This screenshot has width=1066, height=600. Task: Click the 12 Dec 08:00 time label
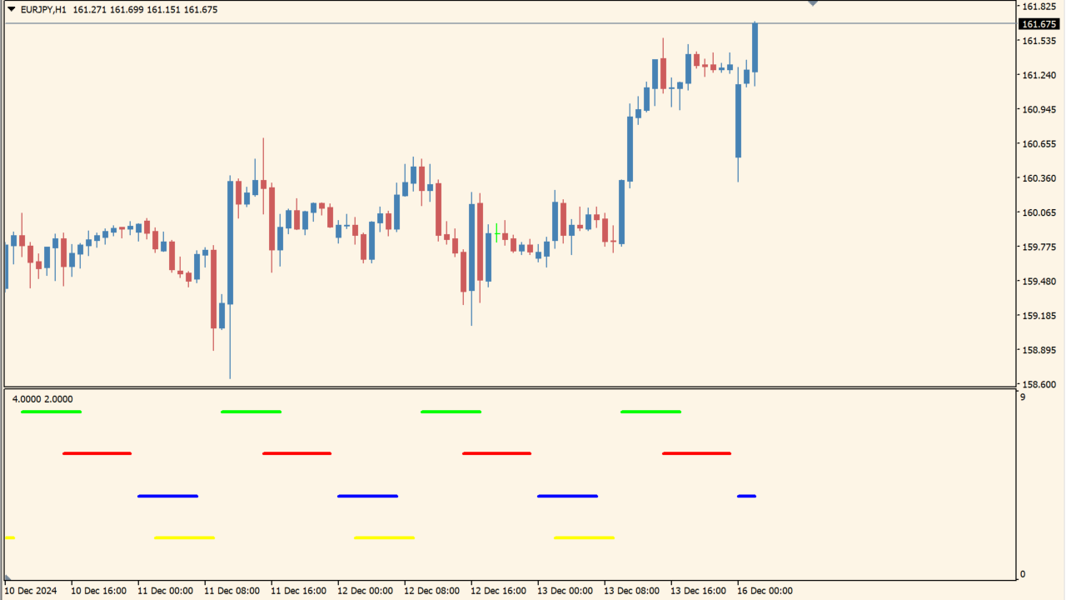tap(433, 591)
